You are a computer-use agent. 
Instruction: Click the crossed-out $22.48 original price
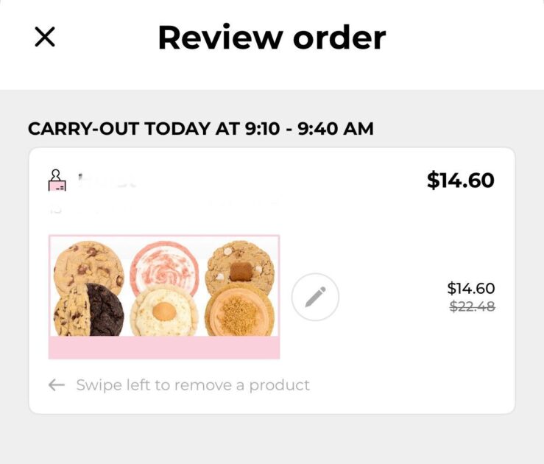click(472, 306)
